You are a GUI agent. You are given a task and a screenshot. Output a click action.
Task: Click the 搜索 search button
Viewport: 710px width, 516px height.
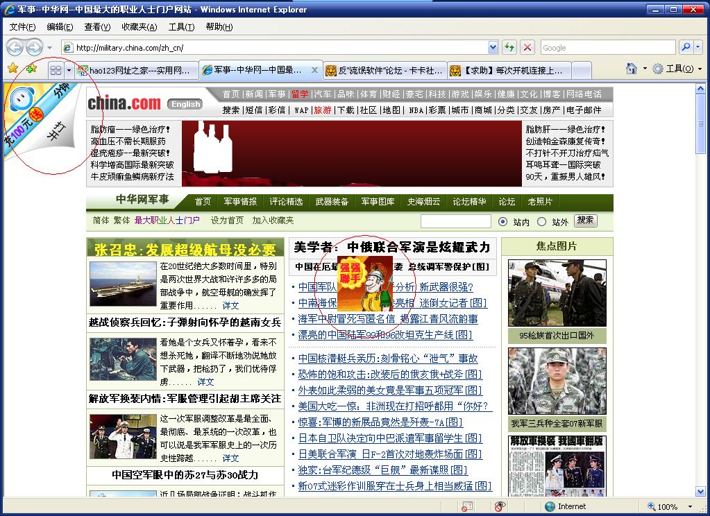point(586,221)
